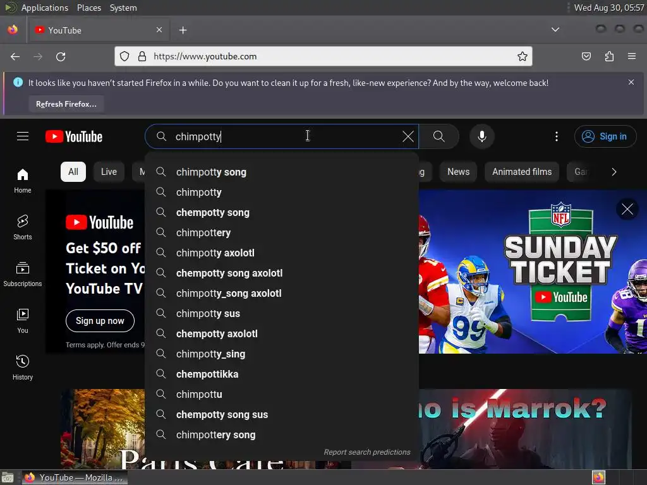Click the Refresh Firefox… button

66,104
